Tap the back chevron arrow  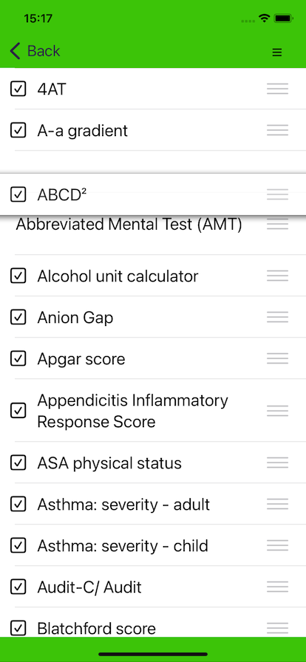15,51
